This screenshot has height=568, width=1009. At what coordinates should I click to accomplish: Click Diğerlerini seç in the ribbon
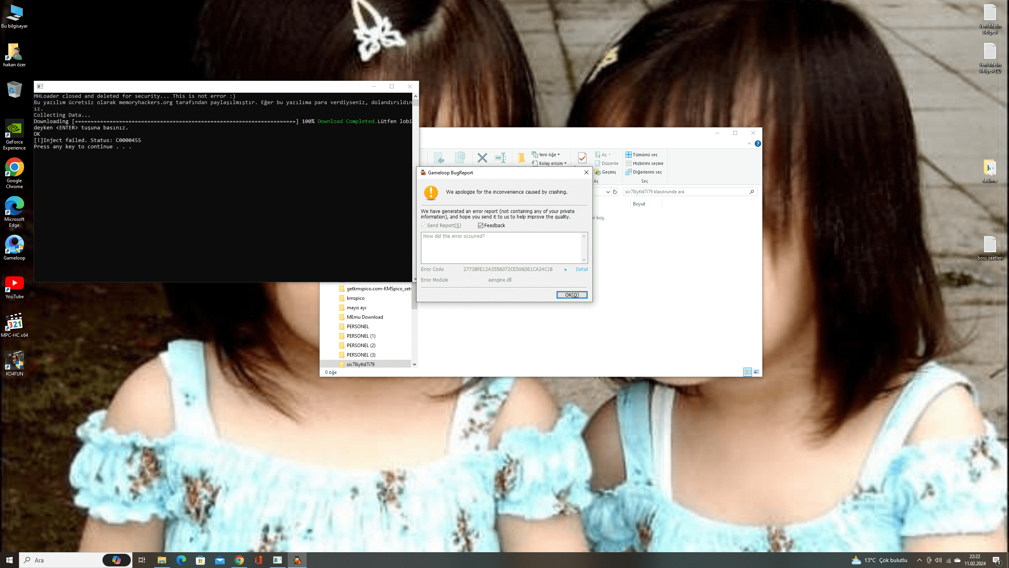644,172
